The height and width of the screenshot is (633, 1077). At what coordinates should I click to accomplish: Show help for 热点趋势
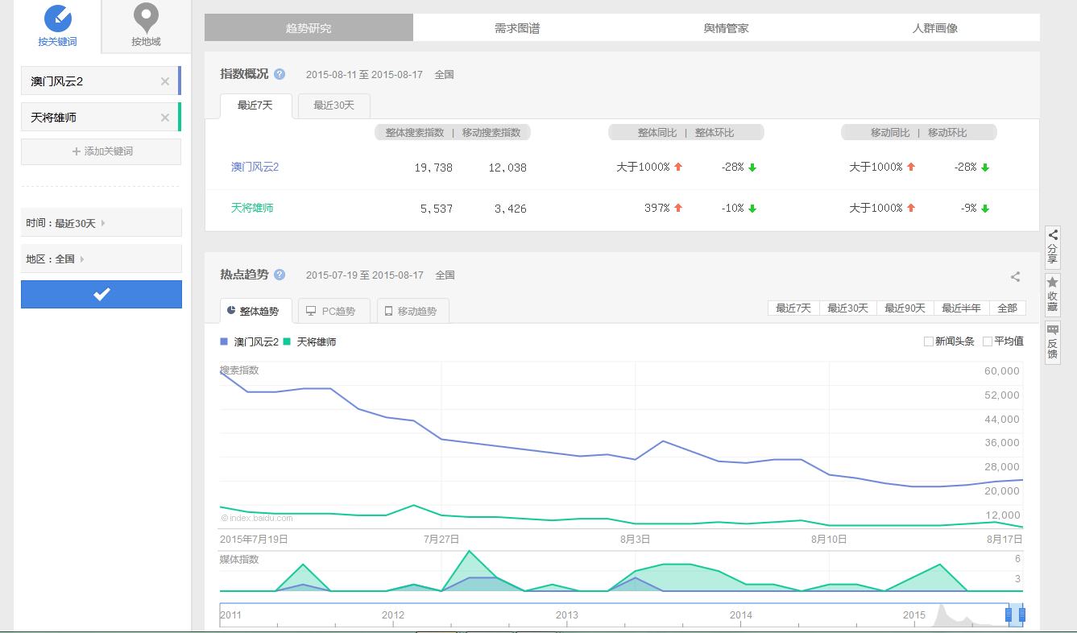click(280, 275)
